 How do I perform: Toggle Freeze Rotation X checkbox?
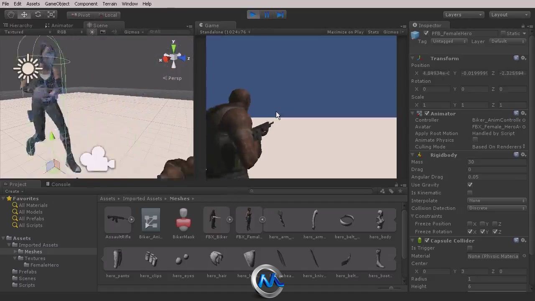click(470, 232)
